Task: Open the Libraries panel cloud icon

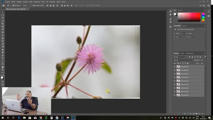Action: 209,16
